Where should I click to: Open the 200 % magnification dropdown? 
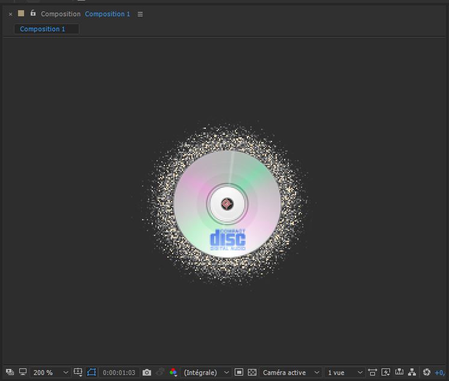point(50,373)
